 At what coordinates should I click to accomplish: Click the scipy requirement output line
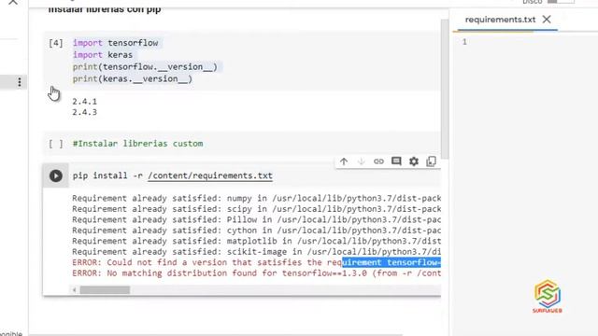[x=256, y=209]
